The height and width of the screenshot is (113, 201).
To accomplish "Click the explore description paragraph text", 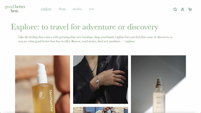I will pos(95,39).
